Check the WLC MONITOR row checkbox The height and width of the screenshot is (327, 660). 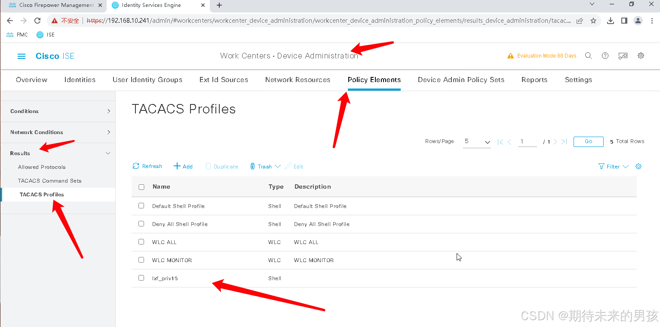click(141, 260)
